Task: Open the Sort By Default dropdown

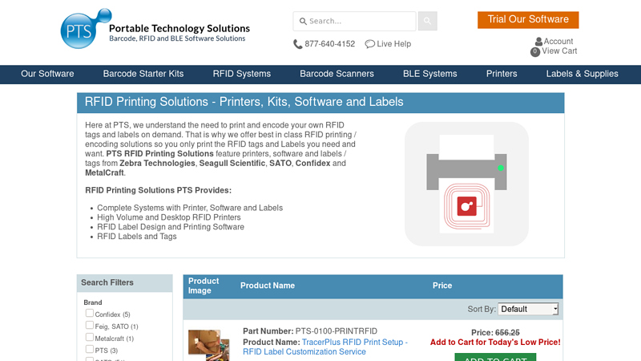Action: (x=528, y=309)
